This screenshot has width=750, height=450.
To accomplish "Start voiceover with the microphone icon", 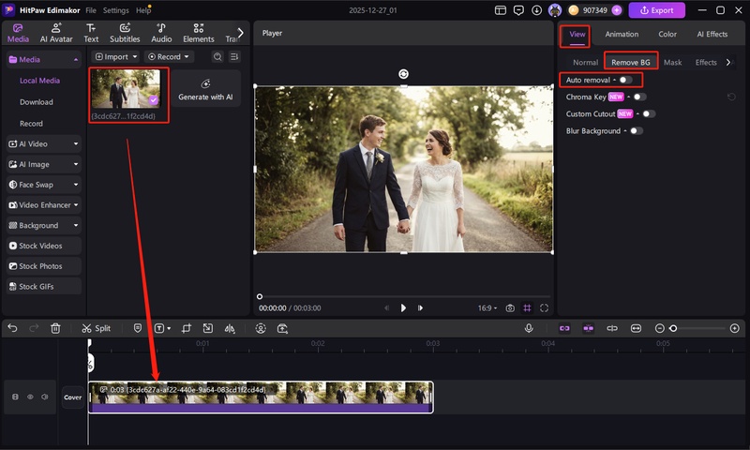I will [x=529, y=328].
